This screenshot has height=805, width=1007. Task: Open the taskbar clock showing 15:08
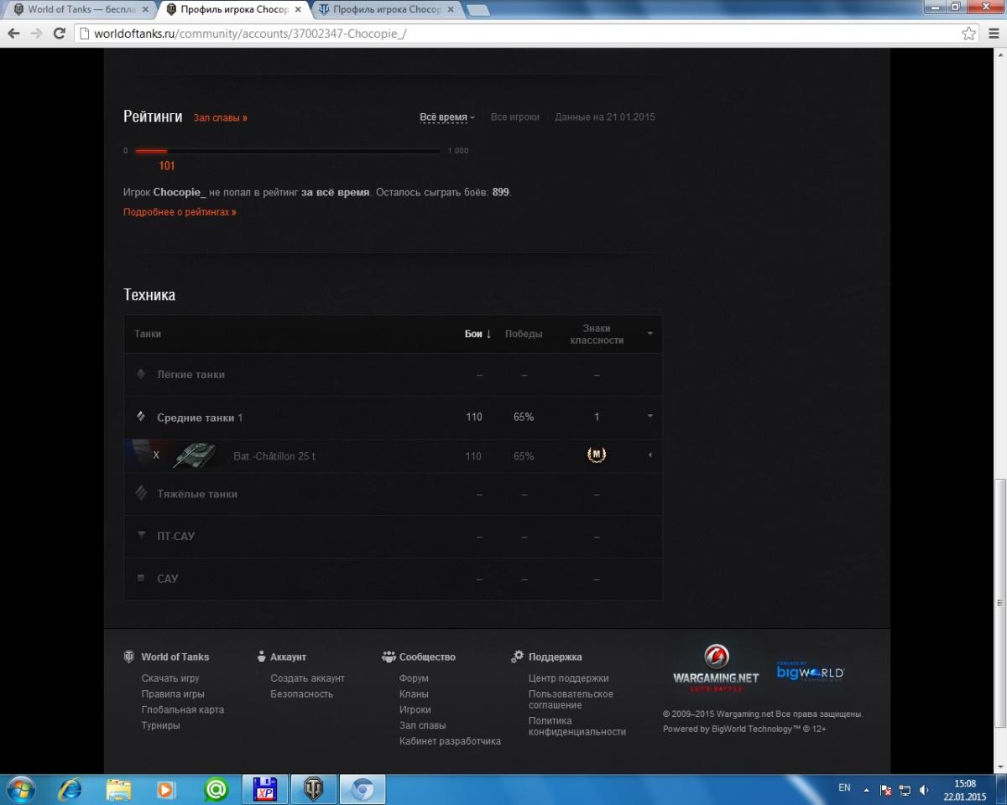click(x=964, y=790)
